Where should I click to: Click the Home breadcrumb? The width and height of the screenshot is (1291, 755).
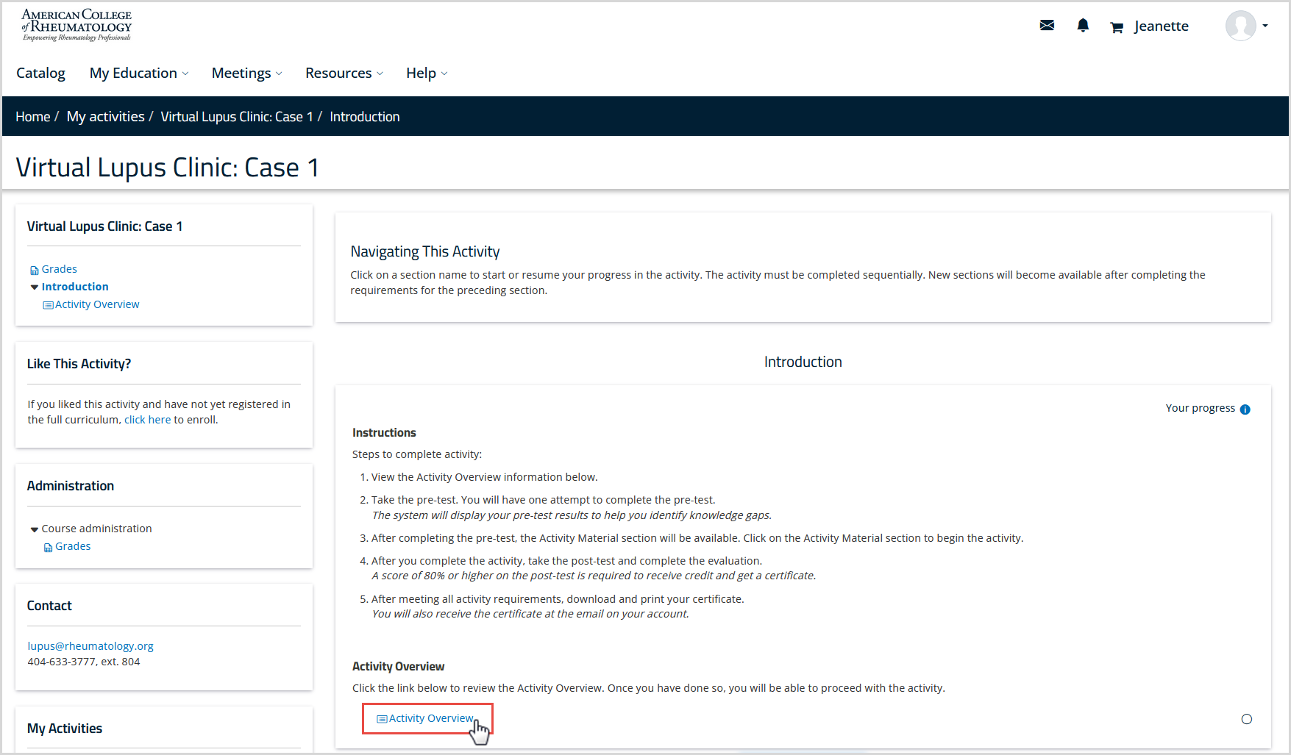click(33, 117)
